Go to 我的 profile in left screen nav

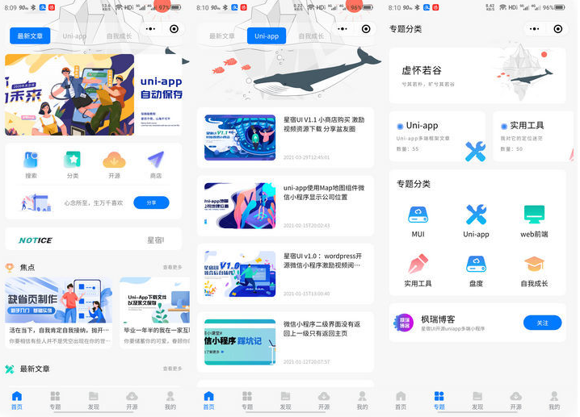pos(170,400)
